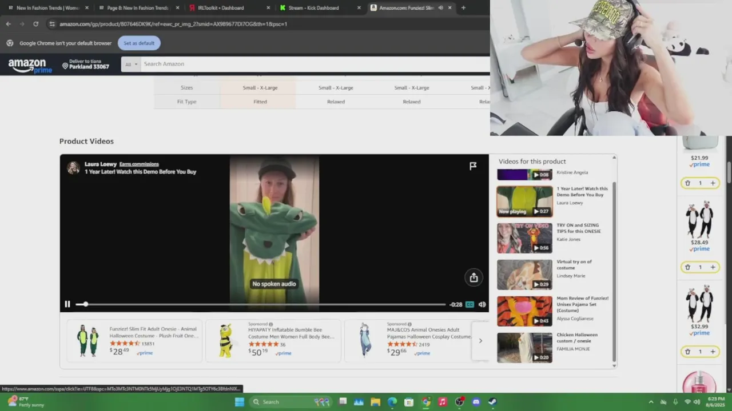732x411 pixels.
Task: Delete the $28.49 cart item
Action: (687, 267)
